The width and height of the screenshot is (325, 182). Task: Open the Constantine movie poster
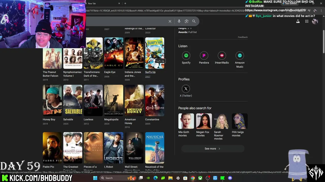(x=155, y=100)
